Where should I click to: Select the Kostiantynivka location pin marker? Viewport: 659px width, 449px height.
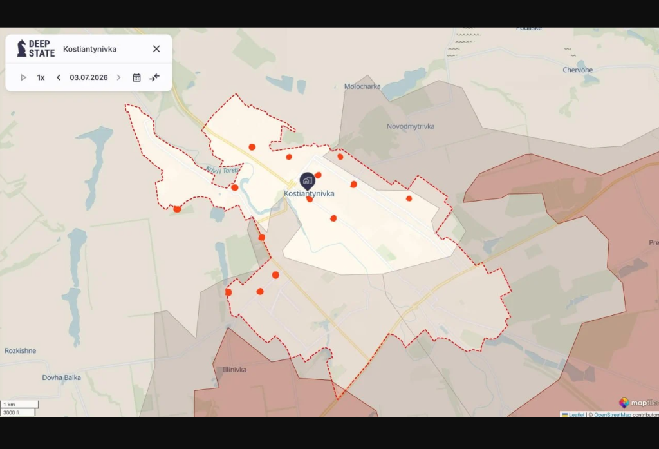point(307,181)
